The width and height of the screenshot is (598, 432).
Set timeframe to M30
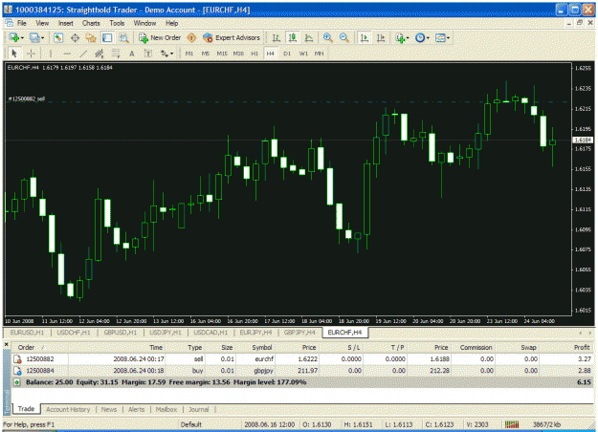coord(238,54)
